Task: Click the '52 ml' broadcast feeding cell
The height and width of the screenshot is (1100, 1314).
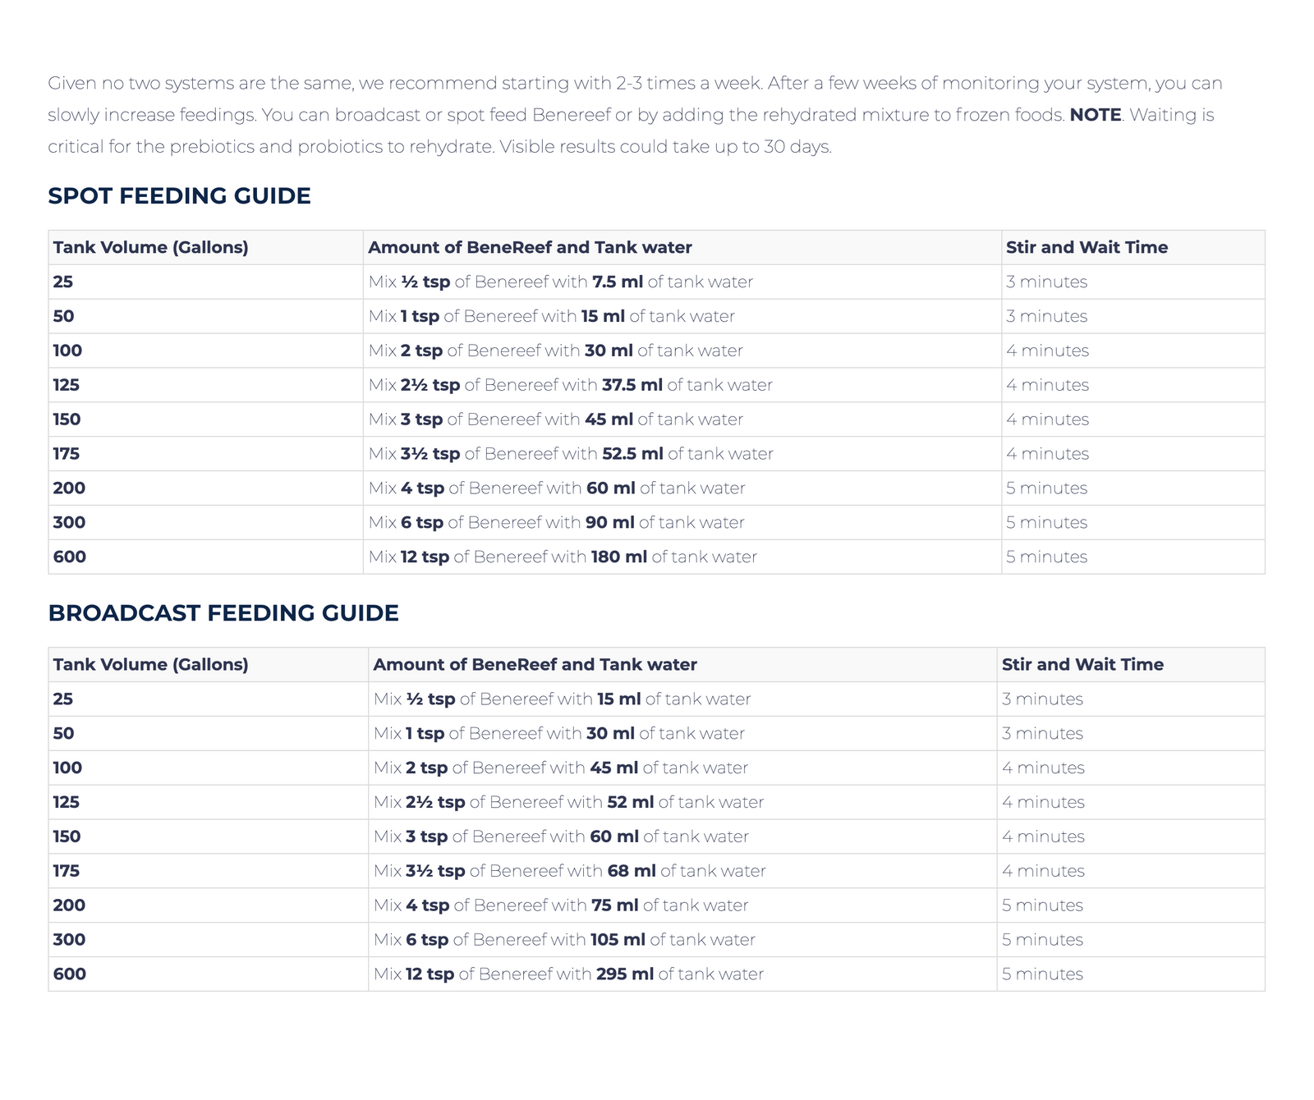Action: tap(630, 802)
